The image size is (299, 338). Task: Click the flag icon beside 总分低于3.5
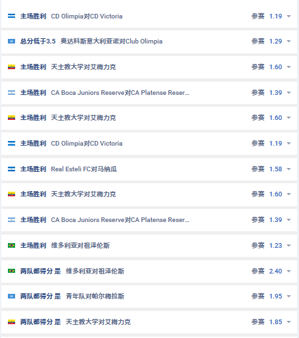coord(11,42)
